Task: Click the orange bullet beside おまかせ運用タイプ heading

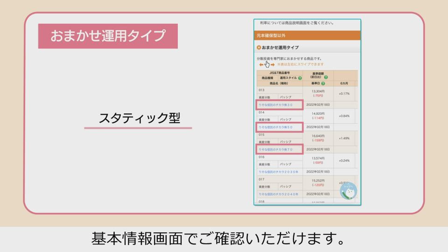Action: point(259,48)
